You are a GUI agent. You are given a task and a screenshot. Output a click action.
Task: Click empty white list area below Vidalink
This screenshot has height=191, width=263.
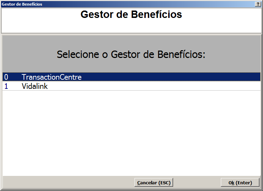click(x=131, y=132)
